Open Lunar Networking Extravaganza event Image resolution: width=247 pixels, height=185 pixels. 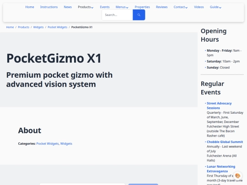[221, 169]
